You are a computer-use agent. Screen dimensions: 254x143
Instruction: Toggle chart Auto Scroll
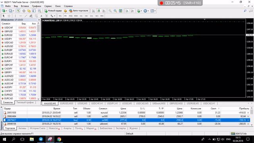[127, 11]
